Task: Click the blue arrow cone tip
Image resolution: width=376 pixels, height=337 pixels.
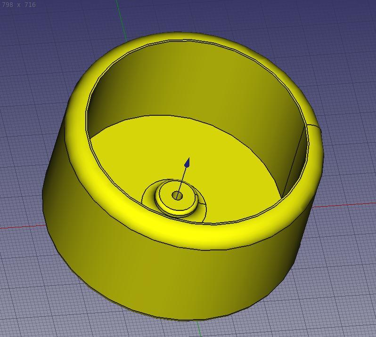Action: (x=187, y=162)
